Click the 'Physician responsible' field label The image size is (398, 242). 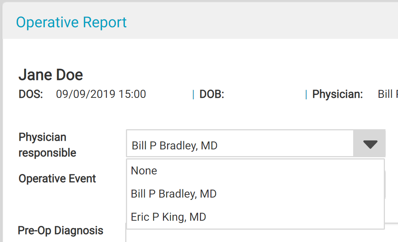(x=47, y=145)
